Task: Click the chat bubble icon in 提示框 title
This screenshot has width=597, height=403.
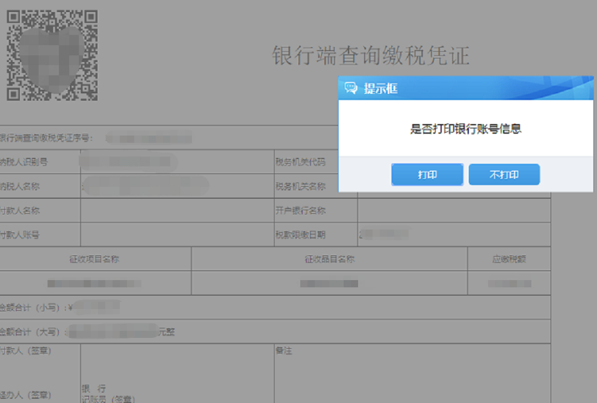Action: pyautogui.click(x=351, y=88)
